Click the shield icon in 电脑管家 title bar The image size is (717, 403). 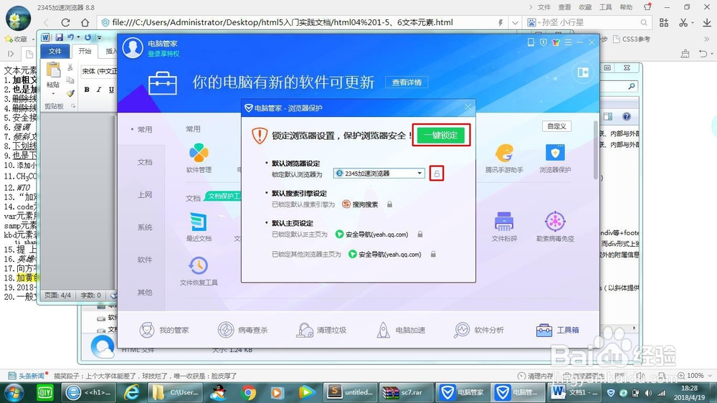[x=543, y=42]
